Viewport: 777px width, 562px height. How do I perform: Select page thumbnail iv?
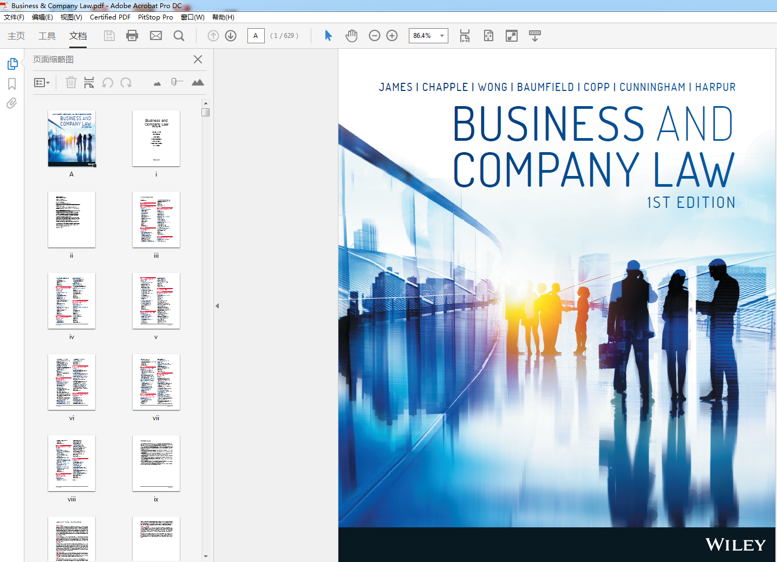click(71, 301)
